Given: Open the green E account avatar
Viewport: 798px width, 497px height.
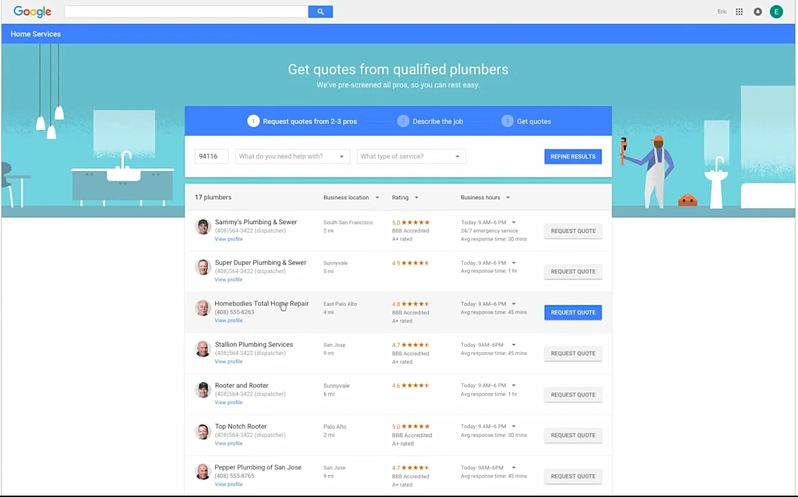Looking at the screenshot, I should (x=776, y=12).
